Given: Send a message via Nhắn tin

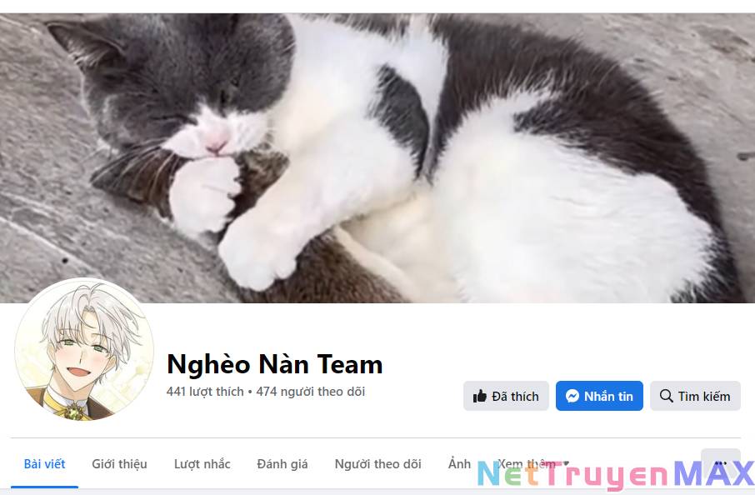Looking at the screenshot, I should (599, 396).
